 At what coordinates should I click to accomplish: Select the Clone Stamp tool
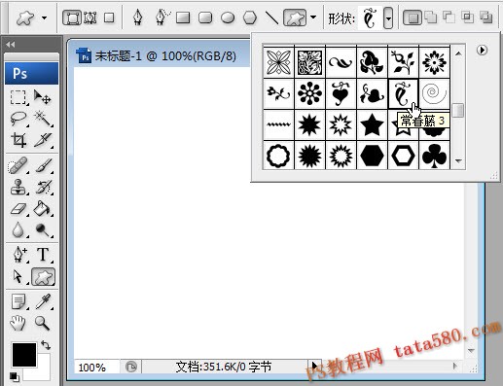pyautogui.click(x=18, y=187)
